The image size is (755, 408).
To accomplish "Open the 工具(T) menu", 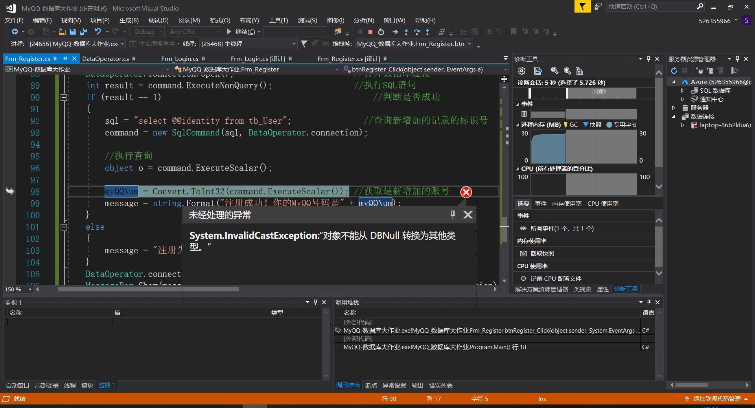I will pos(278,20).
